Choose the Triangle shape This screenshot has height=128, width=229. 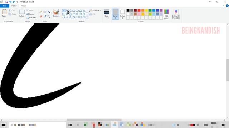(x=84, y=11)
